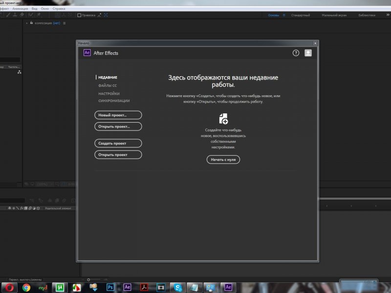This screenshot has width=391, height=293.
Task: Click the After Effects logo in the dialog header
Action: pyautogui.click(x=87, y=53)
